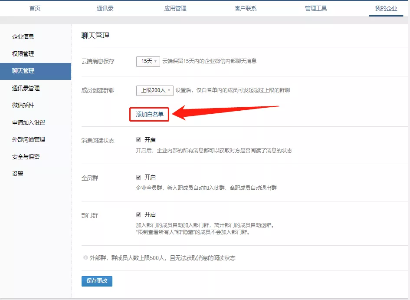The height and width of the screenshot is (300, 410).
Task: Click the info icon beside 外部群 note
Action: point(85,257)
